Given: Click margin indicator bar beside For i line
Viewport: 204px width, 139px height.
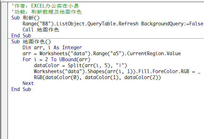Looking at the screenshot, I should point(4,60).
